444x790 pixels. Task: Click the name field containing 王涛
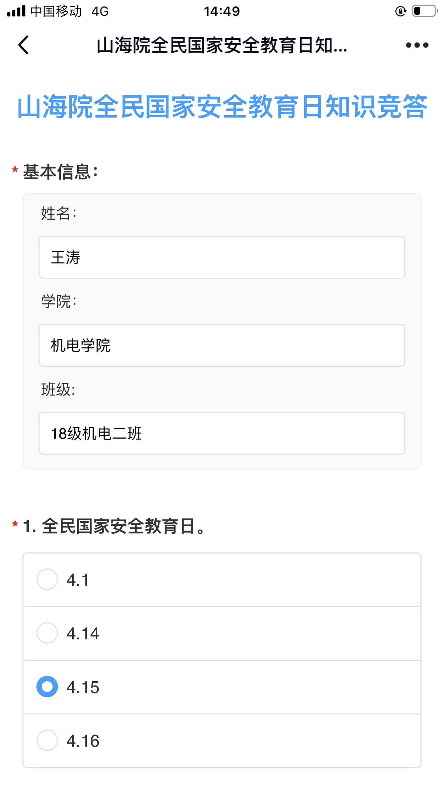tap(222, 257)
